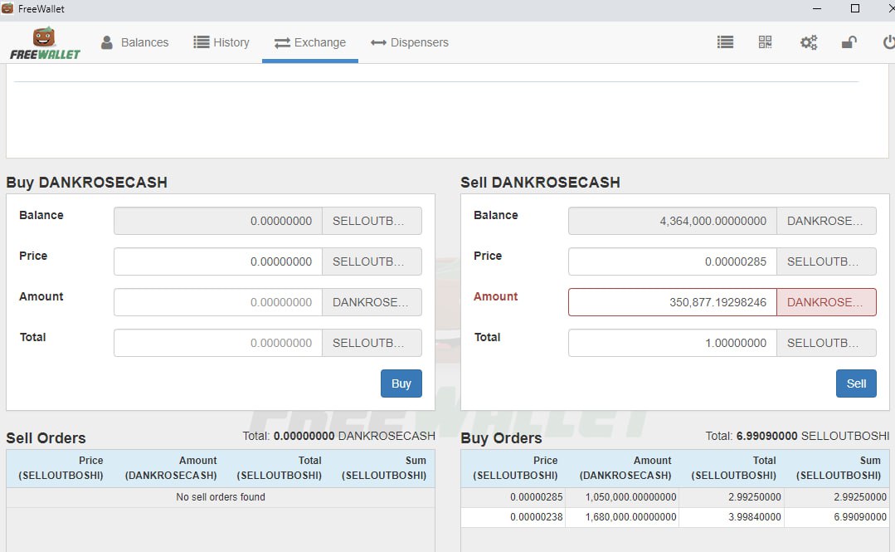Click Buy Orders Price column header
This screenshot has width=895, height=552.
[515, 468]
